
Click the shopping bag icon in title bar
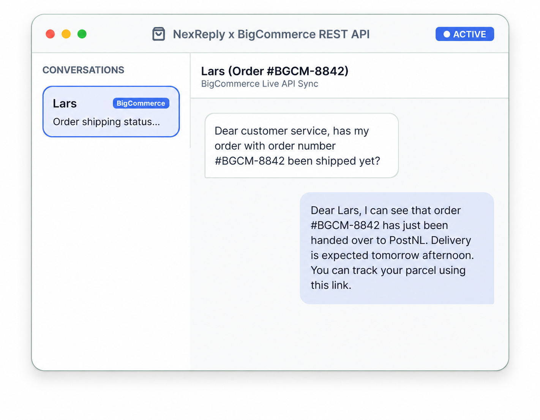[158, 34]
